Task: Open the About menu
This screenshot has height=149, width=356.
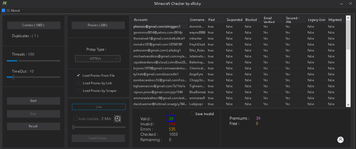Action: point(15,11)
